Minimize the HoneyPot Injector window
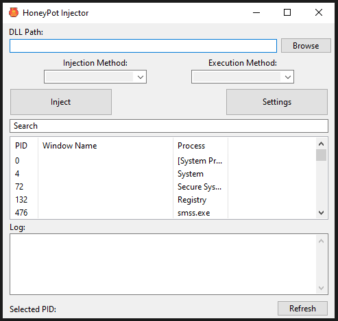338x321 pixels. point(256,13)
